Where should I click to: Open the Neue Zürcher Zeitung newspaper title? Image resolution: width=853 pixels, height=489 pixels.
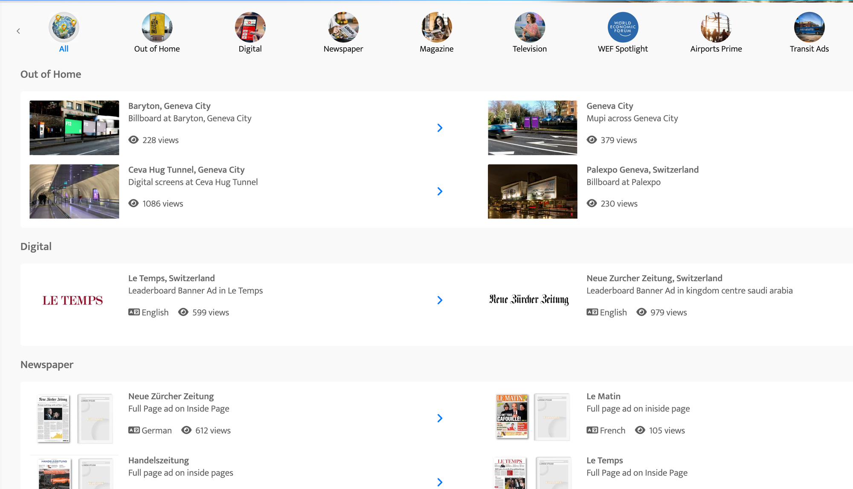pos(171,396)
